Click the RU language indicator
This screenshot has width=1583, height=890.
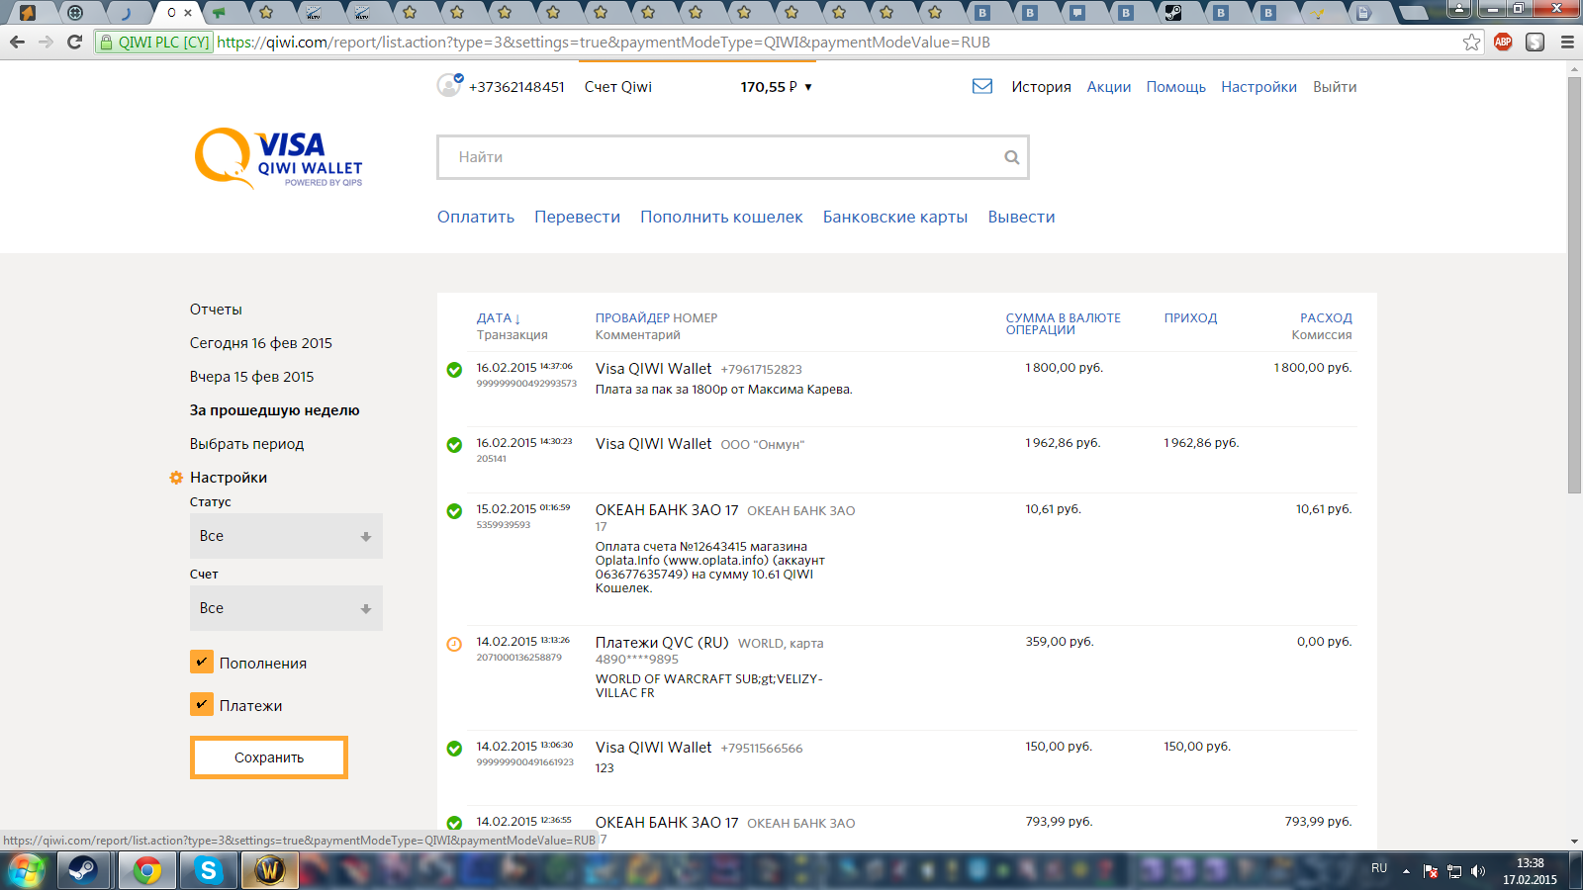[1379, 868]
